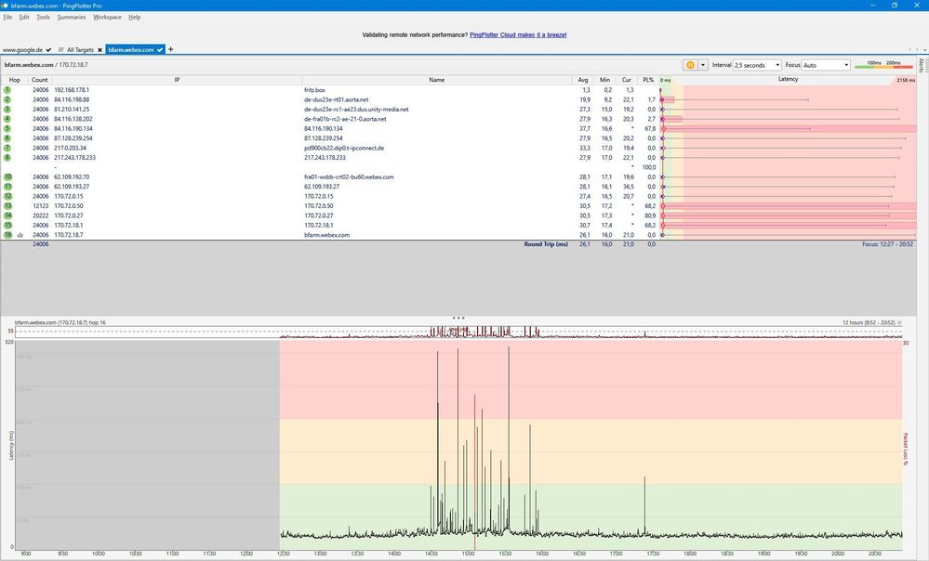Click IP address 84.116.198.88
929x561 pixels.
(x=72, y=100)
